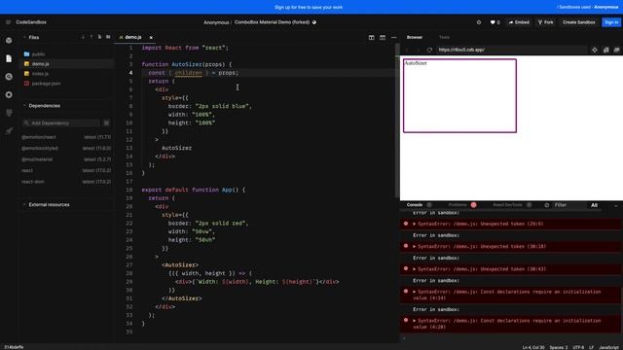Focus the console Filter field

[x=568, y=205]
